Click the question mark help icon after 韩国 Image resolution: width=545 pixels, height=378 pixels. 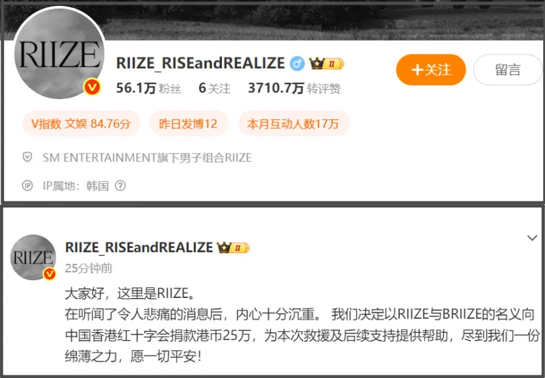click(x=120, y=186)
